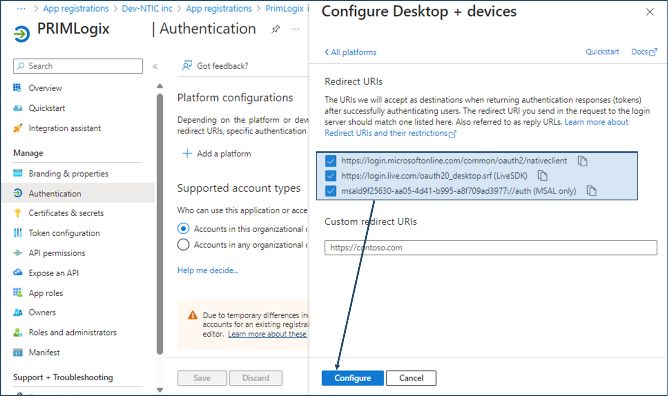This screenshot has height=396, width=668.
Task: Uncheck the nativeclient redirect URI checkbox
Action: click(331, 161)
